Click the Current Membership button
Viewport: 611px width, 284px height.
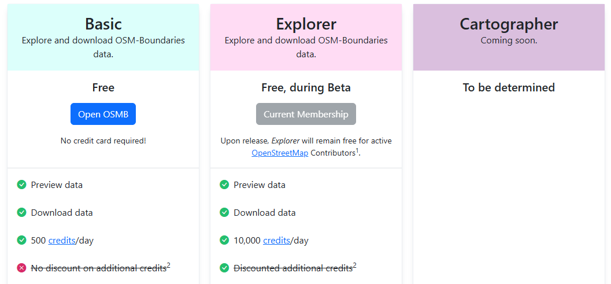click(x=306, y=114)
